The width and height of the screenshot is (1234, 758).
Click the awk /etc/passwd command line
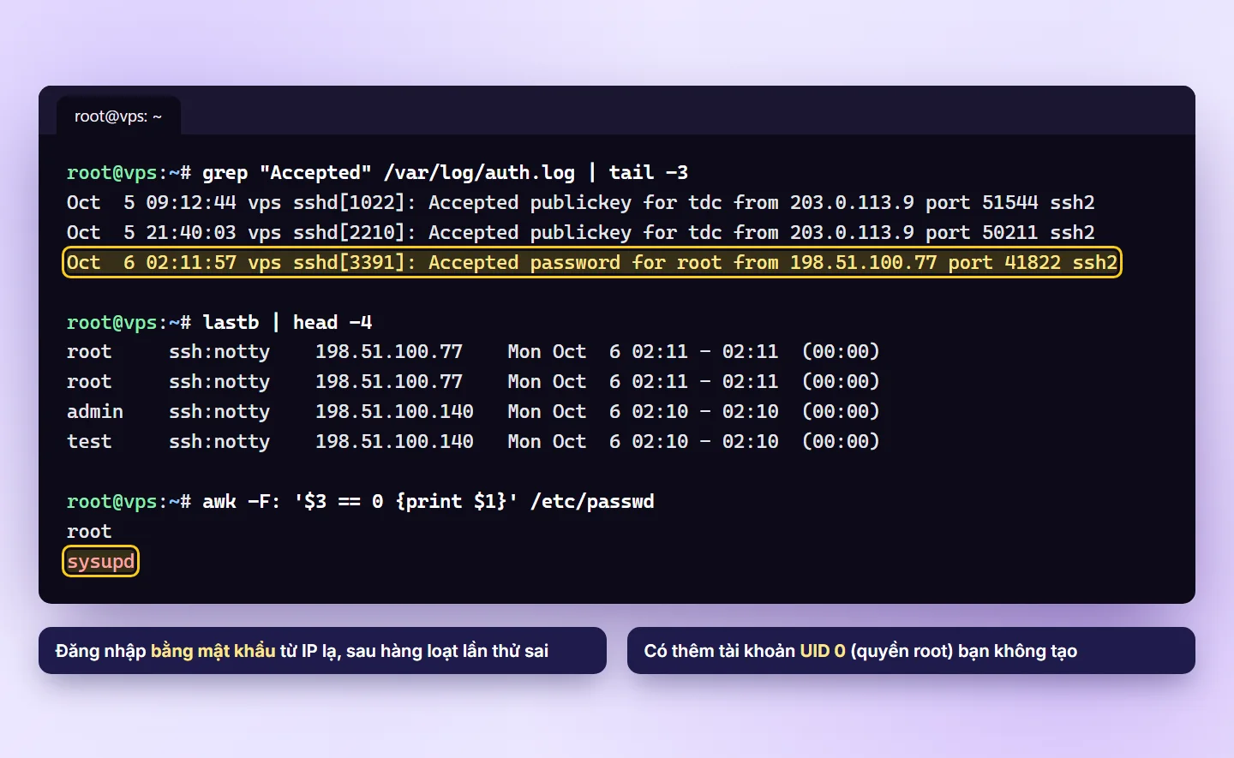pyautogui.click(x=361, y=502)
